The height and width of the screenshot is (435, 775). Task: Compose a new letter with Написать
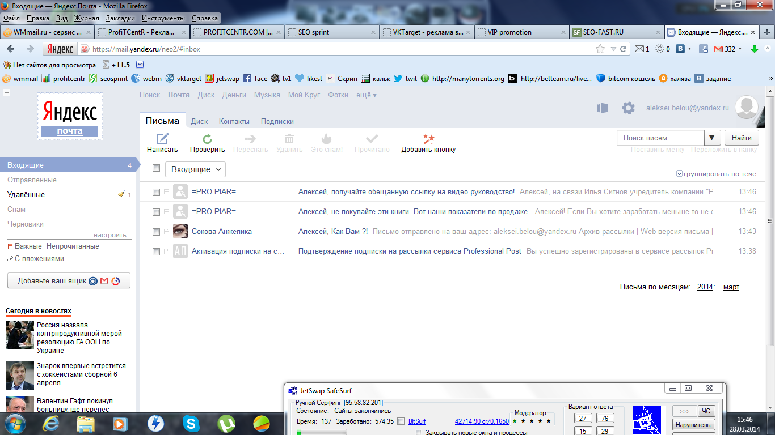click(x=162, y=143)
